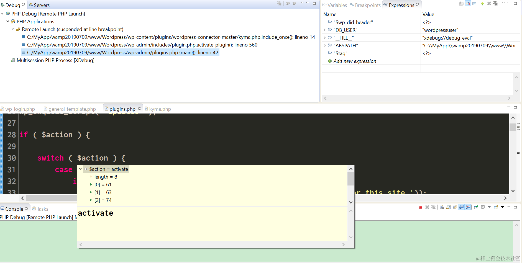Image resolution: width=522 pixels, height=263 pixels.
Task: Remove selected expression via toolbar X
Action: (x=489, y=3)
